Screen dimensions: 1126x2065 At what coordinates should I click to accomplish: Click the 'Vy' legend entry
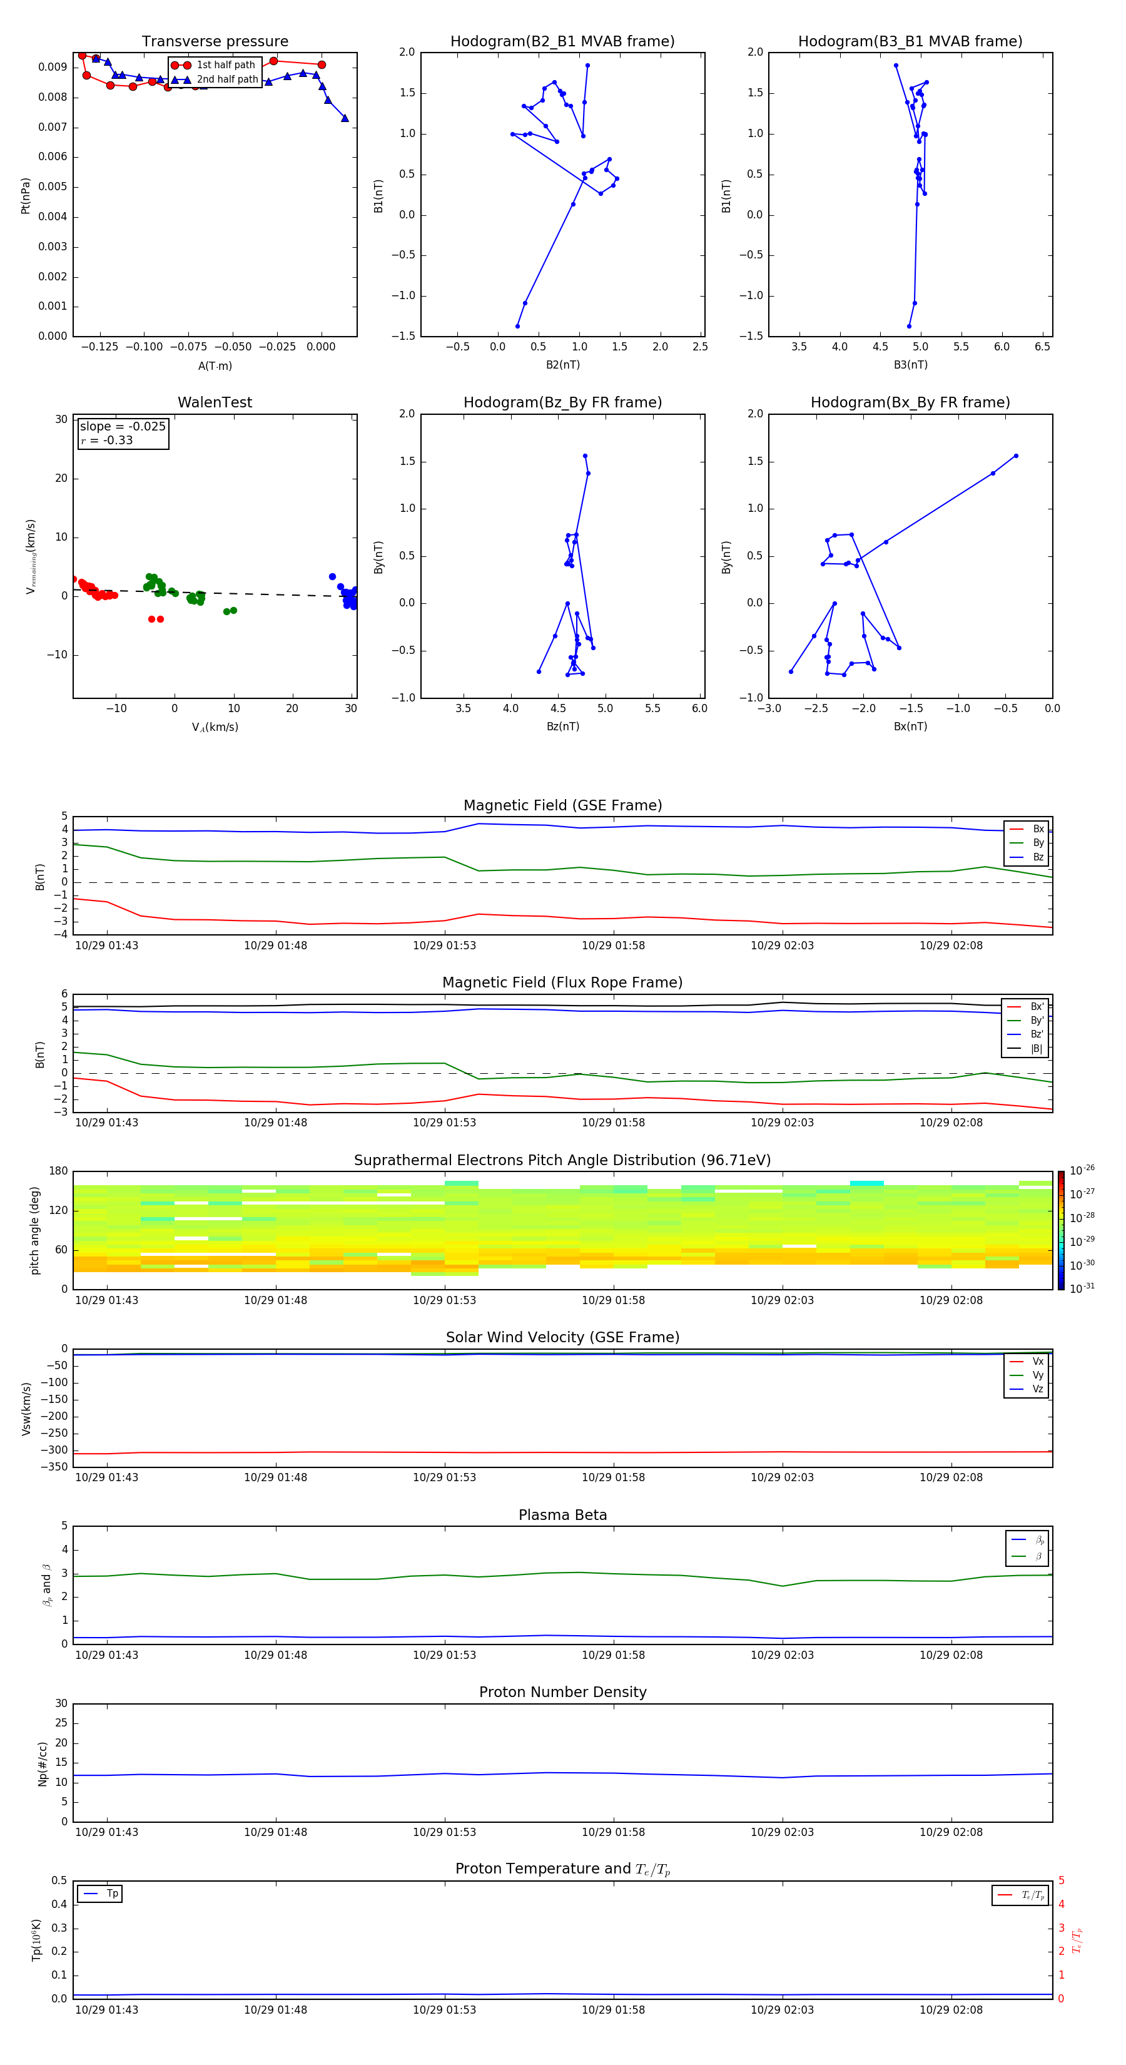coord(1027,1375)
